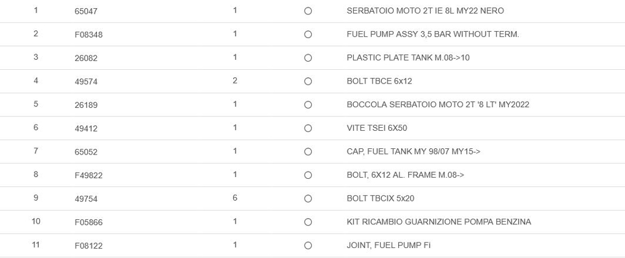Open part number F08348
Screen dimensions: 625x258
(x=88, y=35)
